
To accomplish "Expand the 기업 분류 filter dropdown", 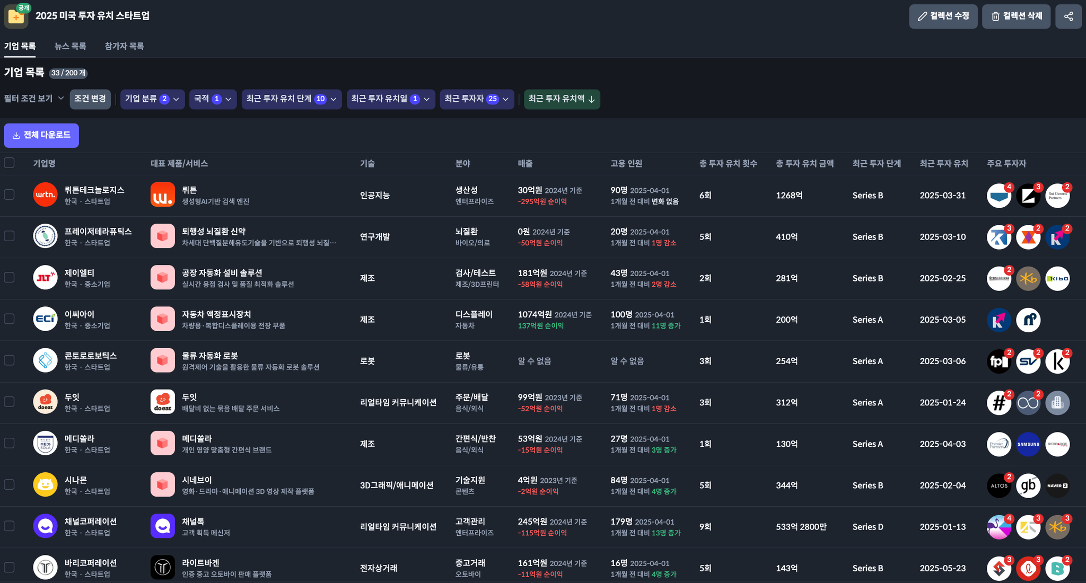I will click(152, 99).
